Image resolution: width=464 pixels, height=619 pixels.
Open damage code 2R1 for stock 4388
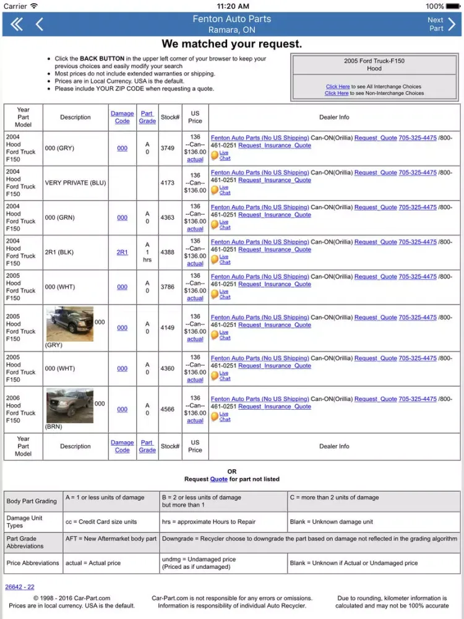(x=122, y=253)
